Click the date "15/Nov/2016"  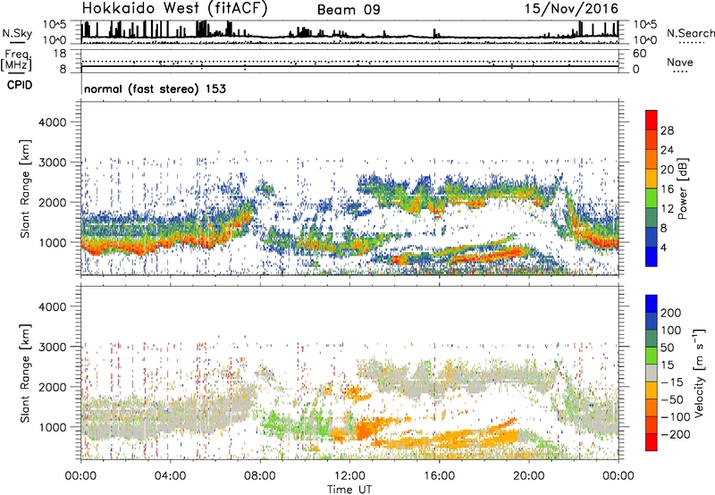pyautogui.click(x=571, y=8)
